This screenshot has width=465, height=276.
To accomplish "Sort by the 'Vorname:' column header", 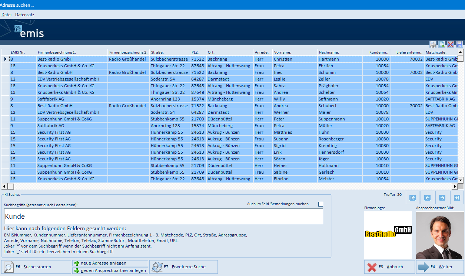I will (x=295, y=52).
